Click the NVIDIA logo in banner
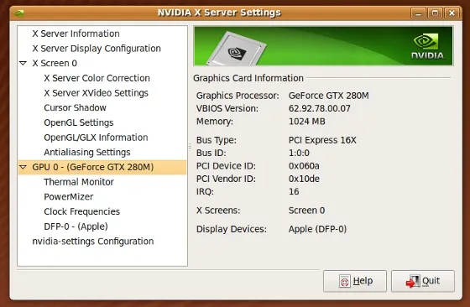This screenshot has height=307, width=470. click(427, 46)
